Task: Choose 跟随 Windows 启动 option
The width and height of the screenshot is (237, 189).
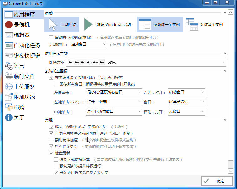Action: [108, 24]
